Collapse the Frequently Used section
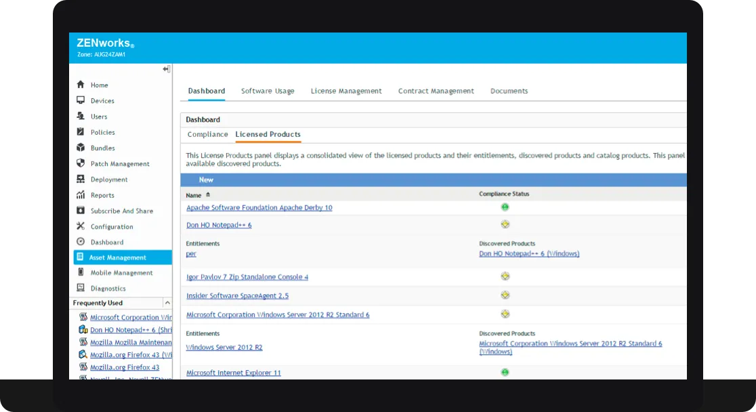The height and width of the screenshot is (412, 756). click(x=167, y=303)
